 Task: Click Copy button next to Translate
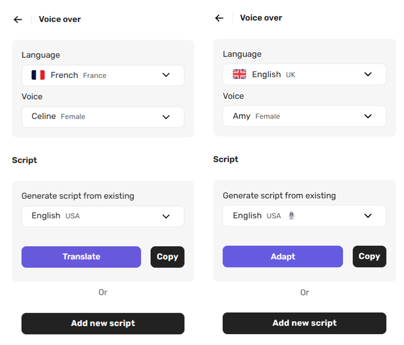[x=167, y=257]
